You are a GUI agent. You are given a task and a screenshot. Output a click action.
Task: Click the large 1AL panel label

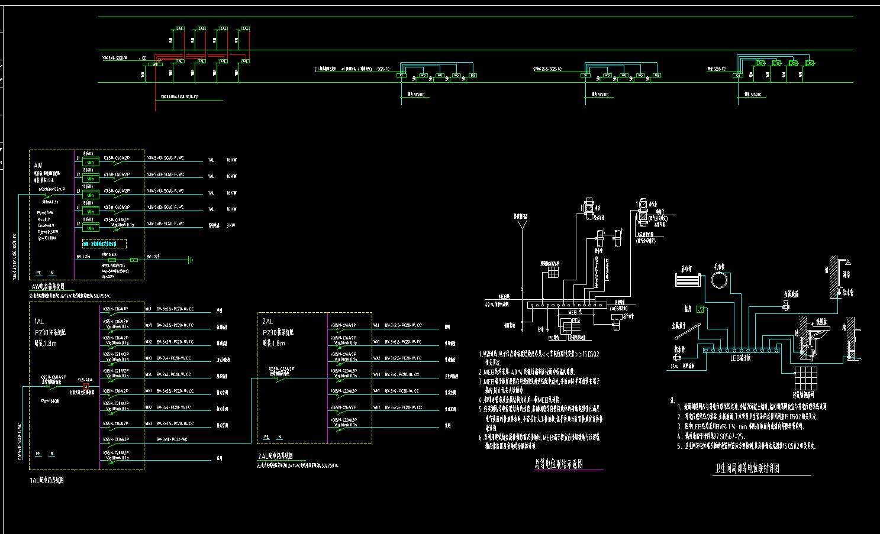point(39,321)
